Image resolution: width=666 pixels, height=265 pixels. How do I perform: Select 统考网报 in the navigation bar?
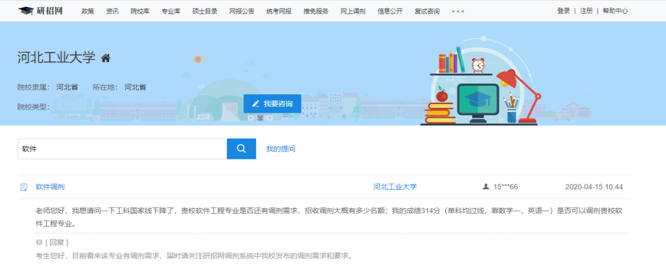(279, 11)
